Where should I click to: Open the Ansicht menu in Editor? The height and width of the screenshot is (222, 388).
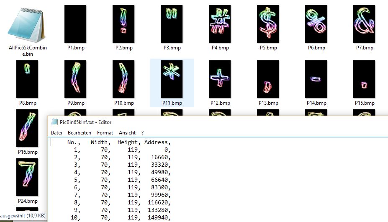pos(127,132)
